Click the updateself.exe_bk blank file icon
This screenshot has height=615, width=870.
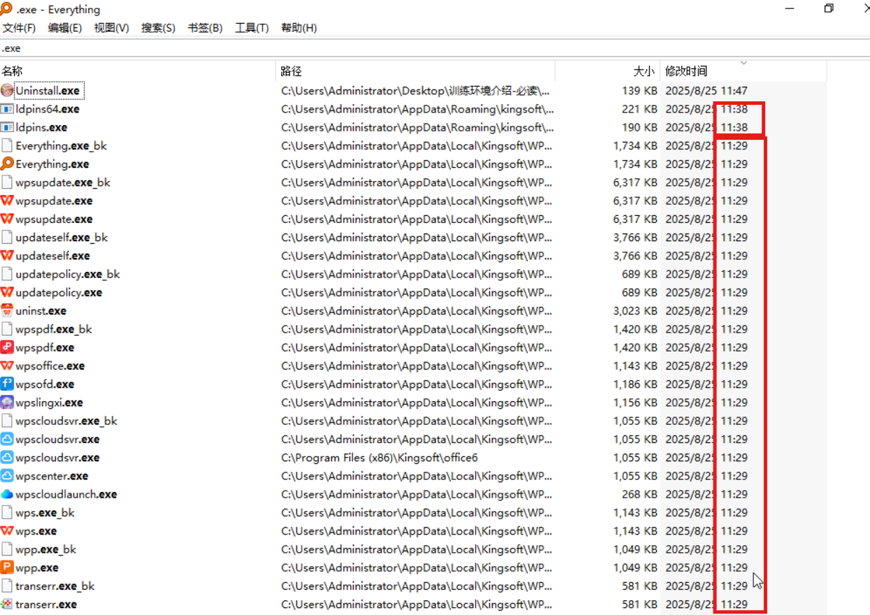coord(7,237)
